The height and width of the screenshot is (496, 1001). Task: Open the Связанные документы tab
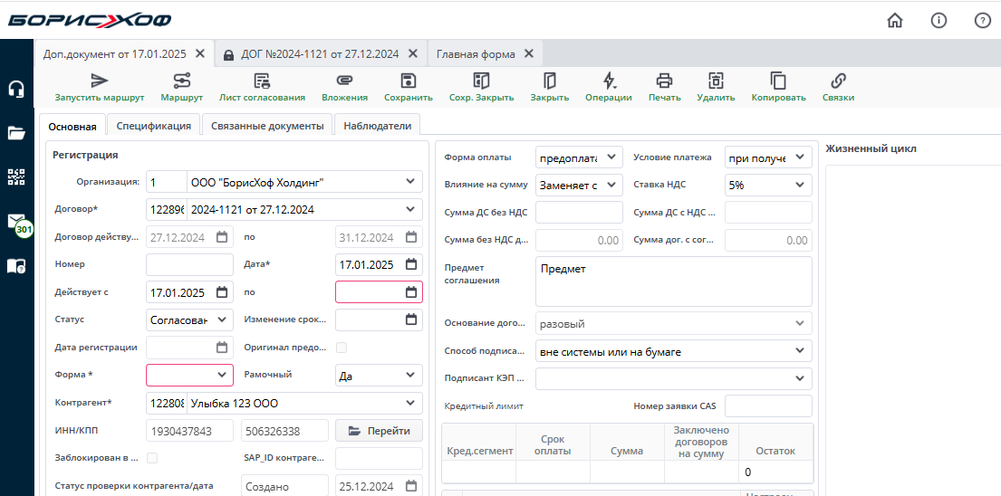coord(267,126)
